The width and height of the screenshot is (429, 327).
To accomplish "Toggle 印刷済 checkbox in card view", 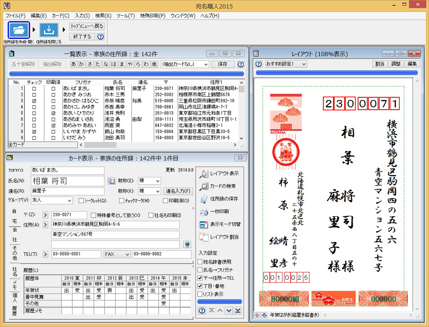I will point(165,201).
